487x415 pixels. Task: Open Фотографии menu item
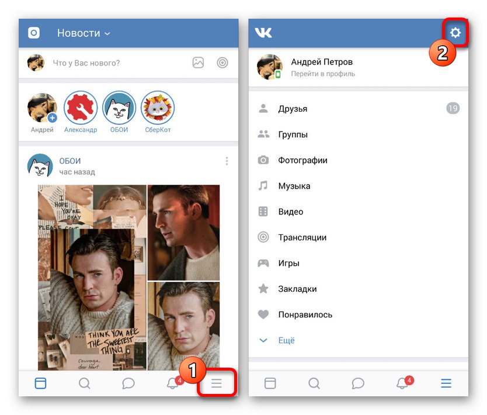[x=359, y=160]
